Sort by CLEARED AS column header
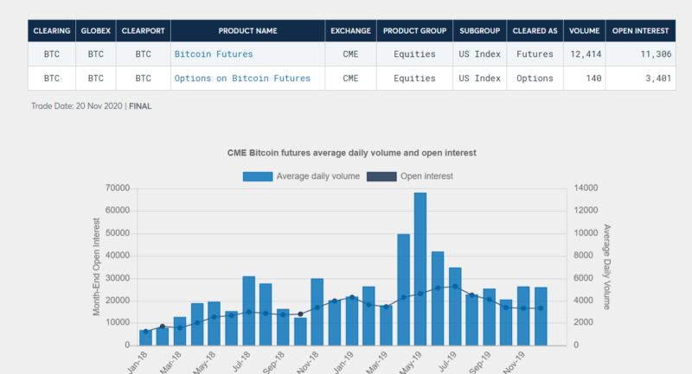692x374 pixels. 535,31
